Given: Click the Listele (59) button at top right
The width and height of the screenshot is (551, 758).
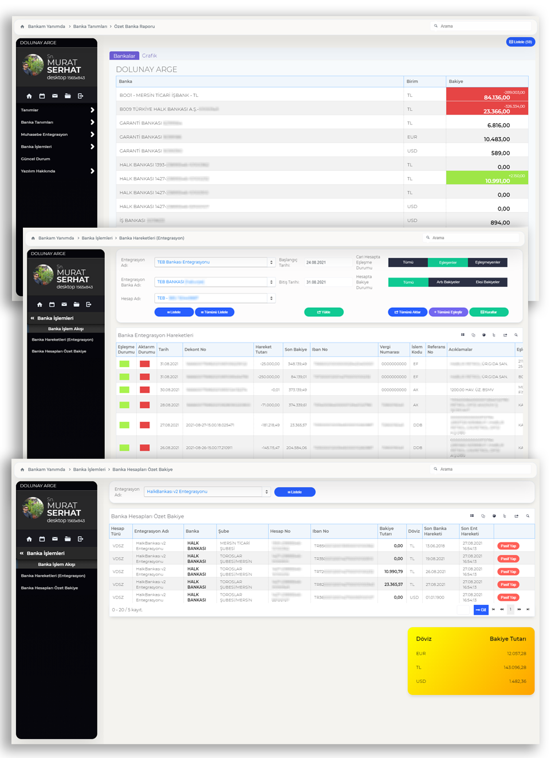Looking at the screenshot, I should coord(520,42).
